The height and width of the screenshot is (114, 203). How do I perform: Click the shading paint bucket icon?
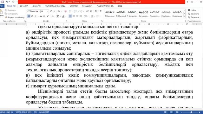92,16
